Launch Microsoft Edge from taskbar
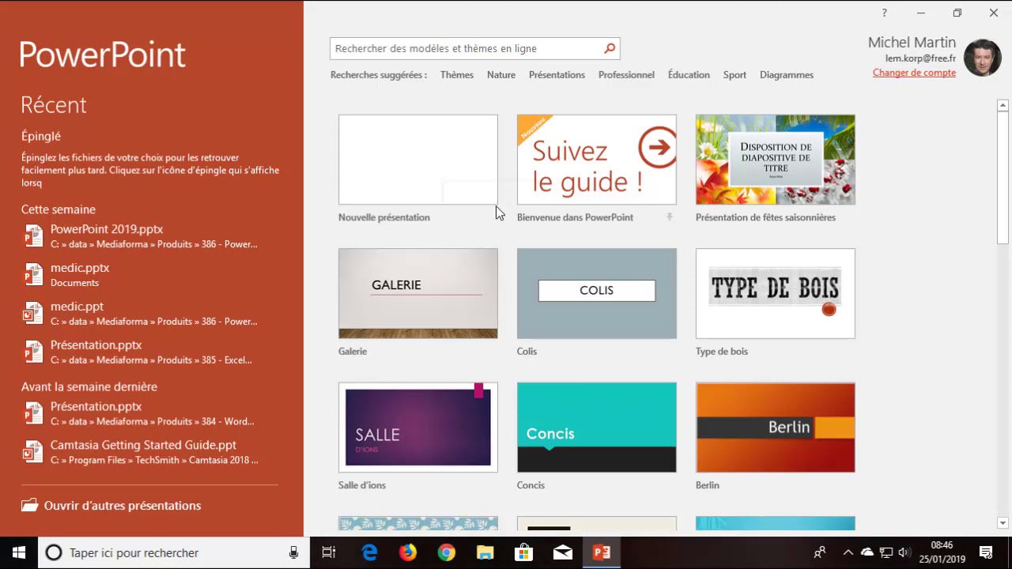1012x569 pixels. pyautogui.click(x=369, y=552)
